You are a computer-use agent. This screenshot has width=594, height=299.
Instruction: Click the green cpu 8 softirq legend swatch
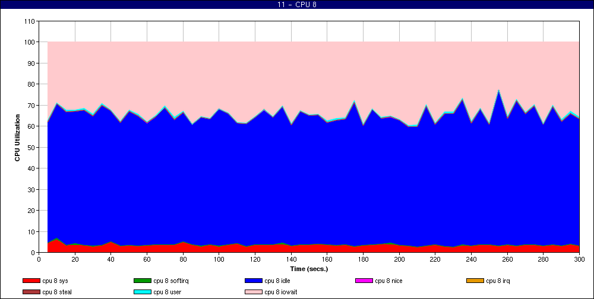point(142,281)
